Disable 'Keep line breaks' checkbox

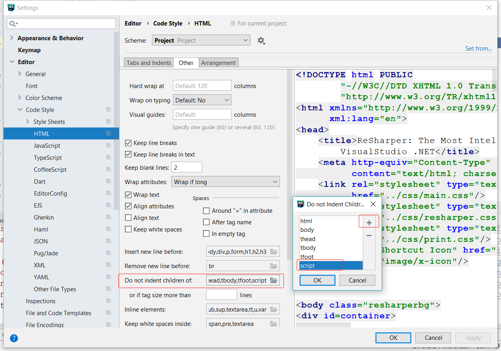(128, 143)
